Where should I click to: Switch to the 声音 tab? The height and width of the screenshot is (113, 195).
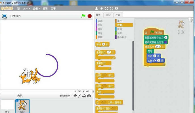[118, 15]
